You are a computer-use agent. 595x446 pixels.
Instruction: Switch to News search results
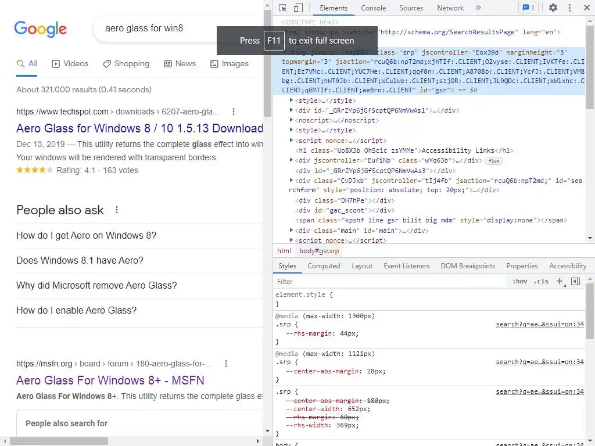(x=180, y=64)
